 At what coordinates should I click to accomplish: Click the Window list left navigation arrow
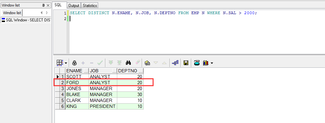click(42, 12)
